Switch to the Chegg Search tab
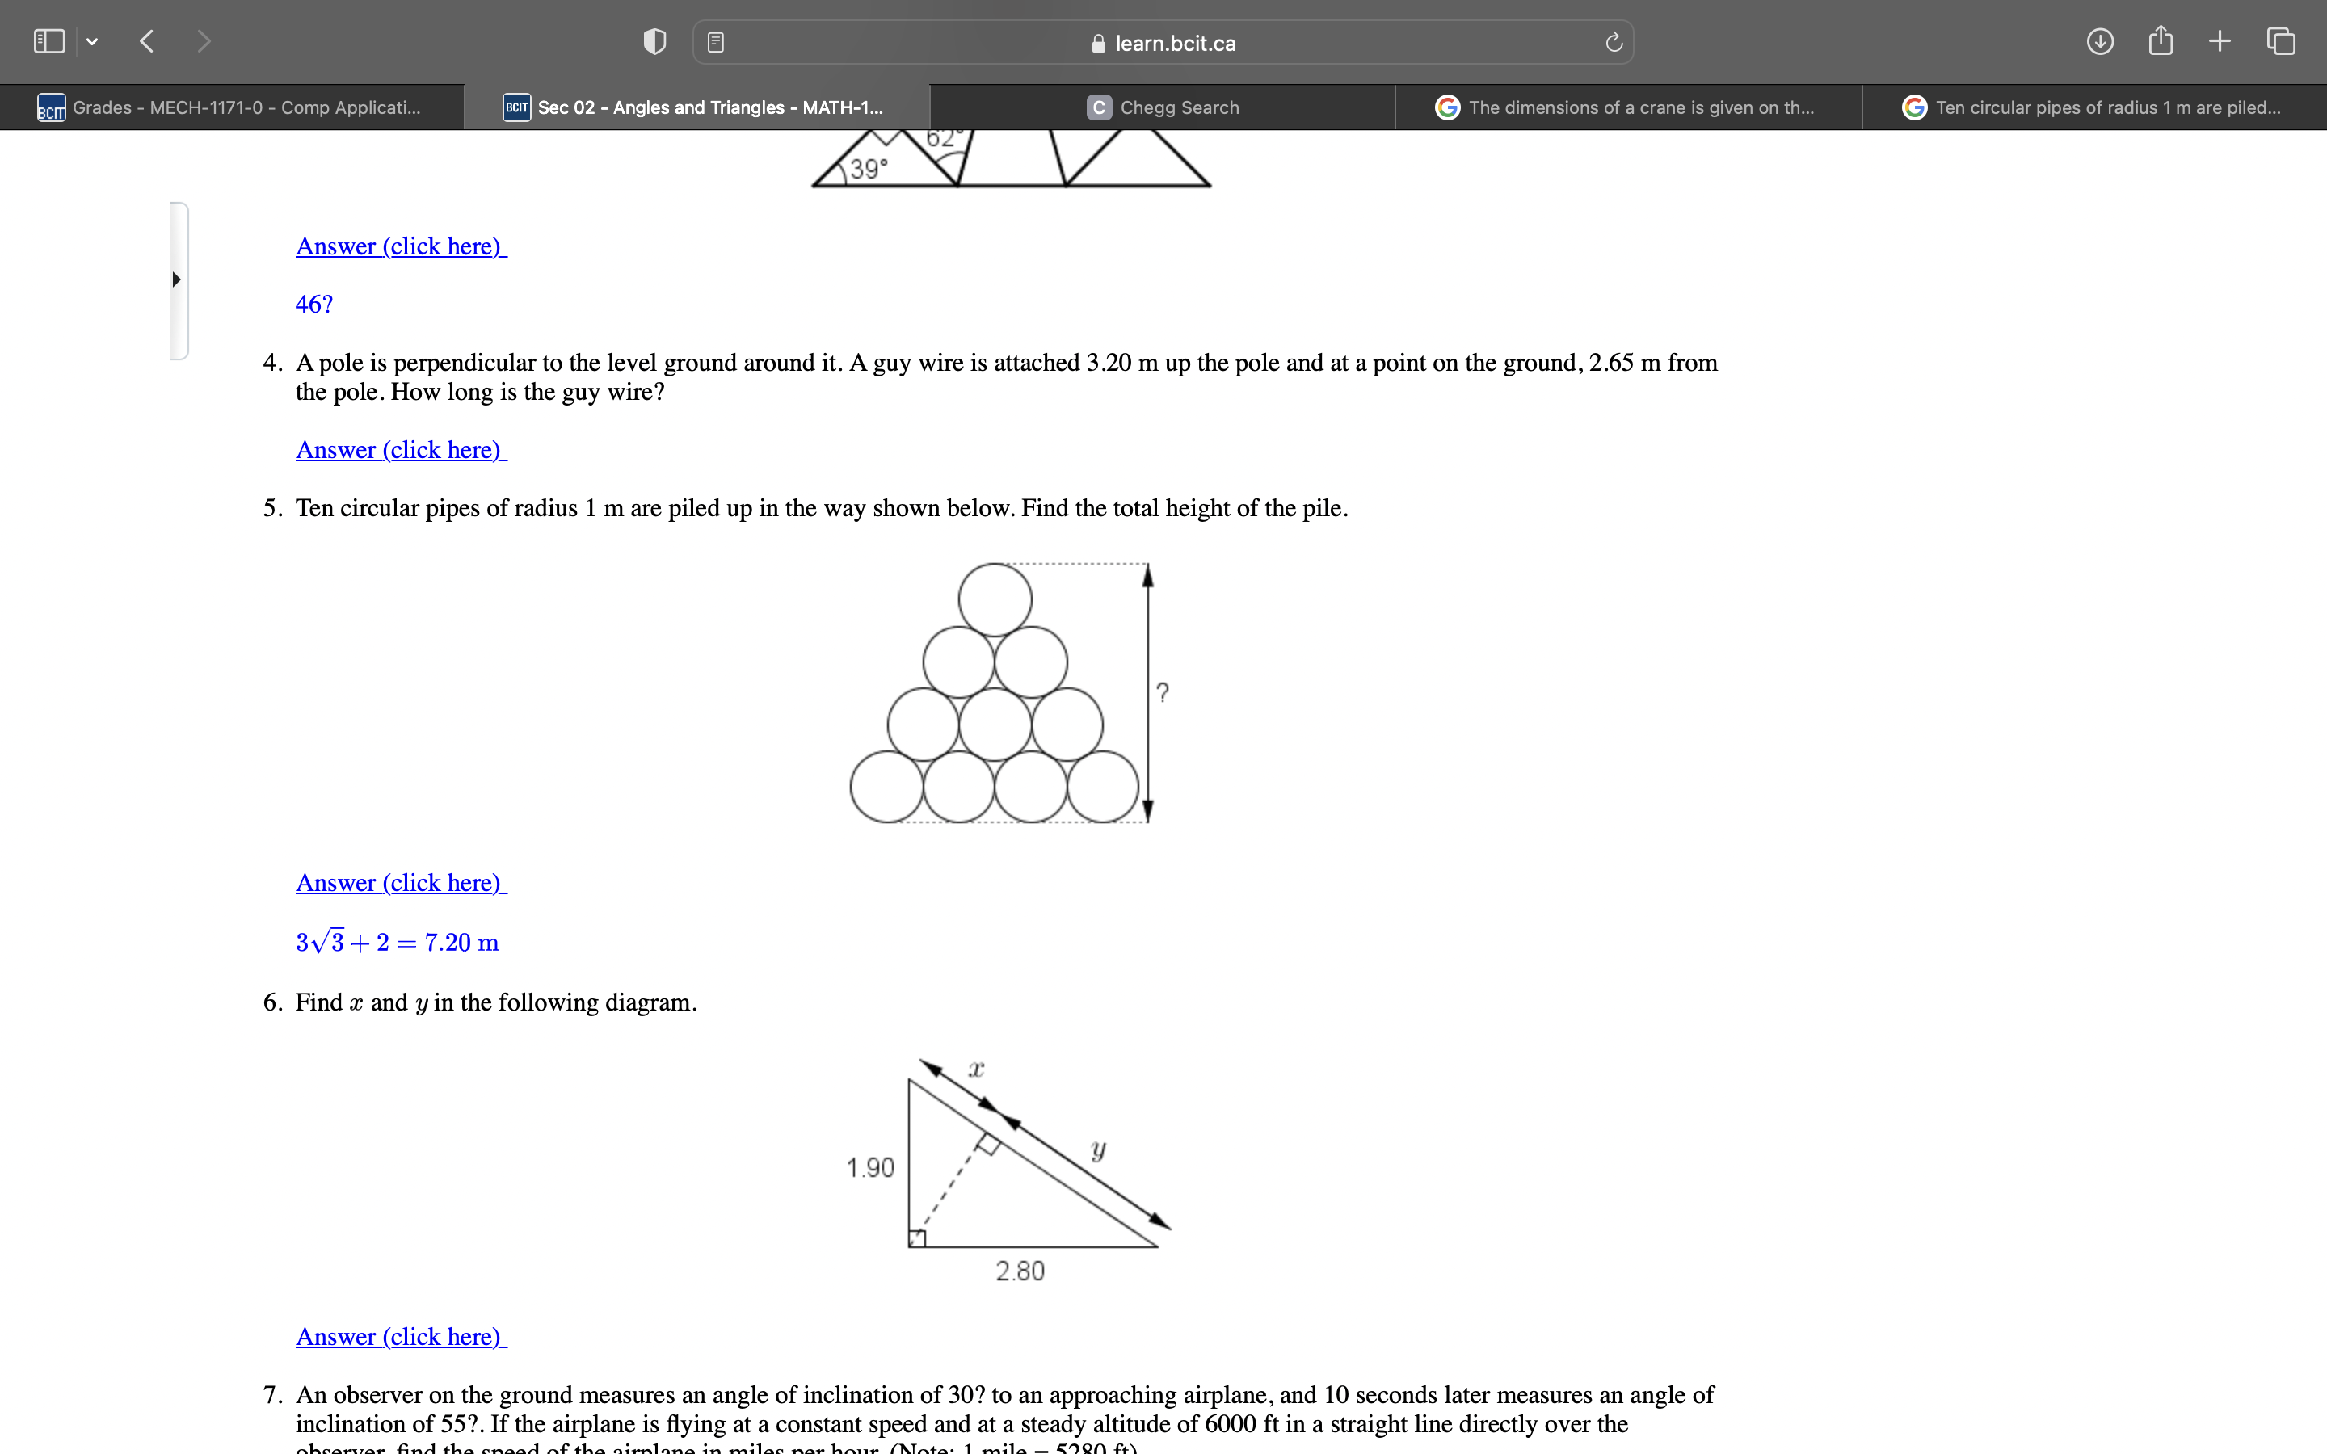Screen dimensions: 2327x1454 [x=1163, y=107]
